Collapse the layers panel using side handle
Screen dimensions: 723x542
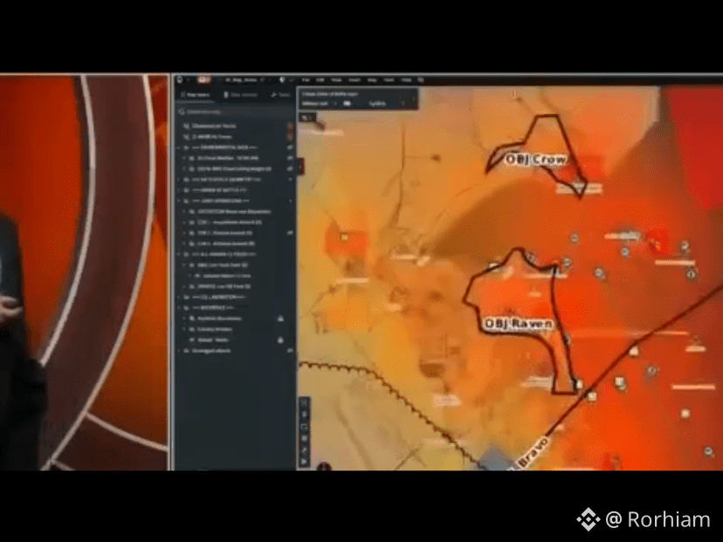click(x=300, y=166)
